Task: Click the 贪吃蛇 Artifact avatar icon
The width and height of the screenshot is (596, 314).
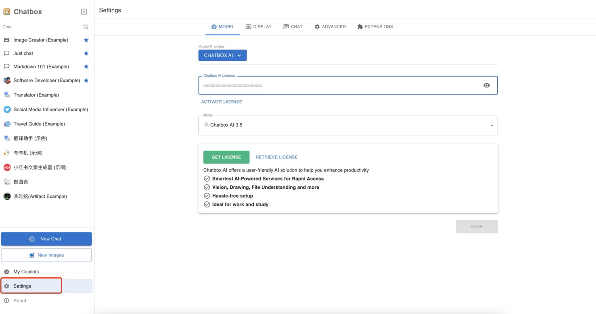Action: 7,196
